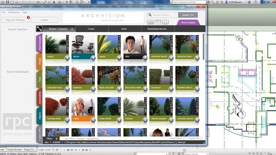Expand the Filters panel arrow
Viewport: 276px width, 155px height.
56,139
